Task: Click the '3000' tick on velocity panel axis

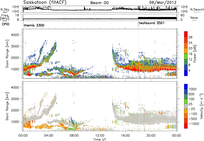Action: click(x=15, y=99)
